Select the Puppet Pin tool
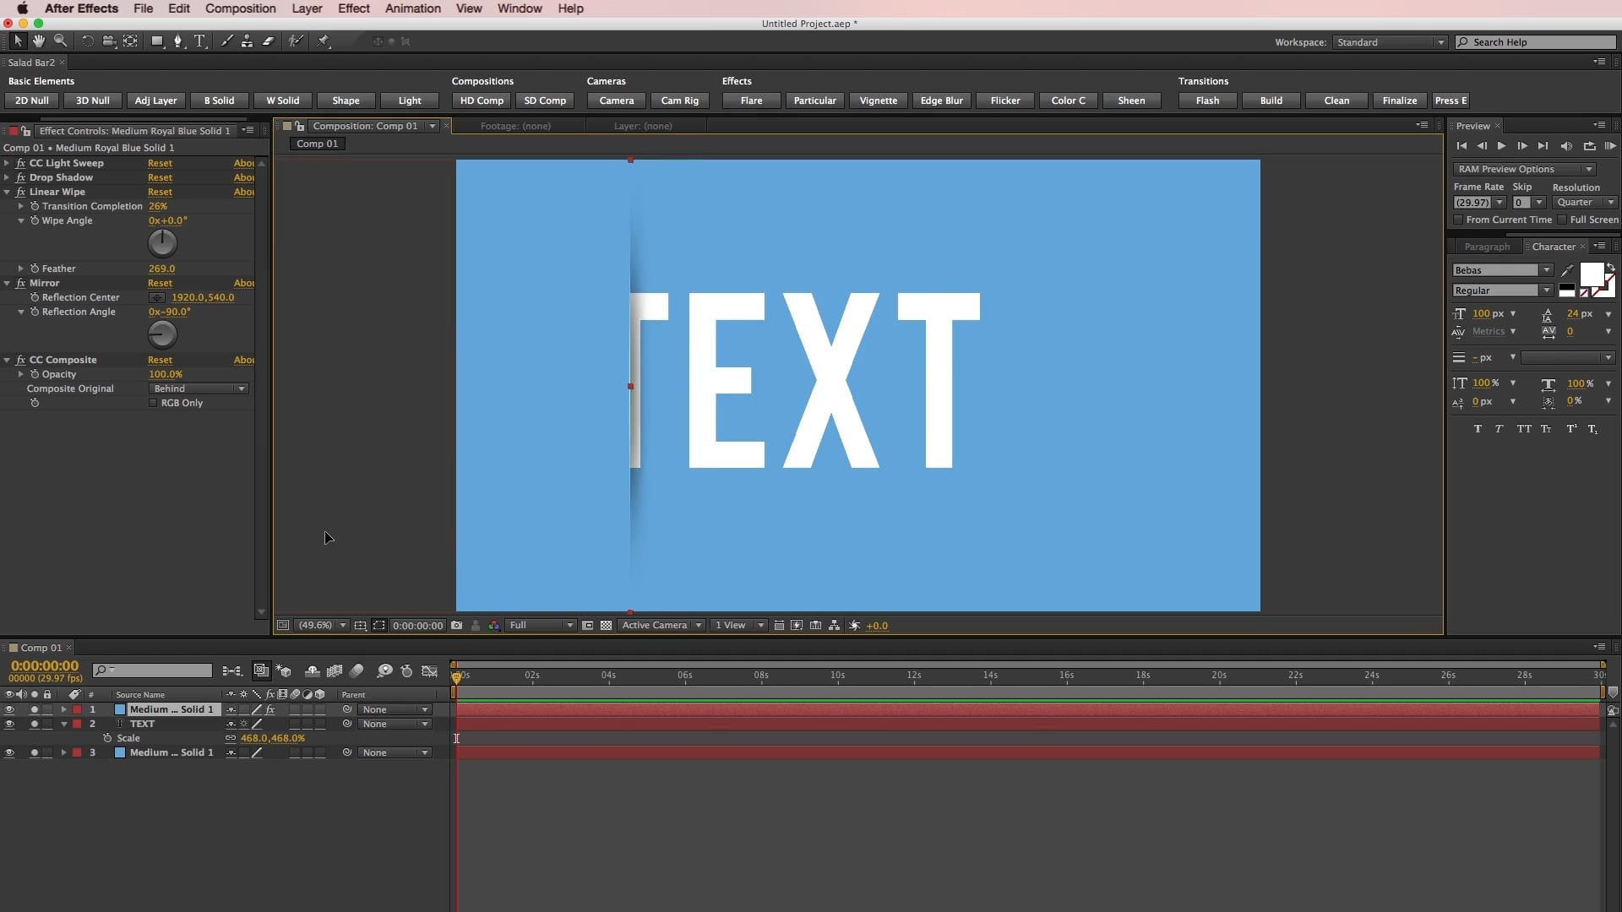The image size is (1622, 912). pyautogui.click(x=323, y=41)
